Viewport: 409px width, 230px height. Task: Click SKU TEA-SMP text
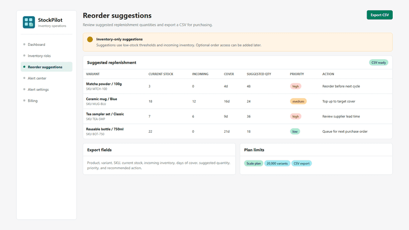[x=95, y=119]
